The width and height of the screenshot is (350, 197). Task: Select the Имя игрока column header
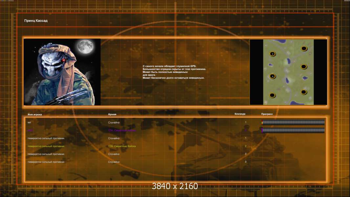pos(34,115)
